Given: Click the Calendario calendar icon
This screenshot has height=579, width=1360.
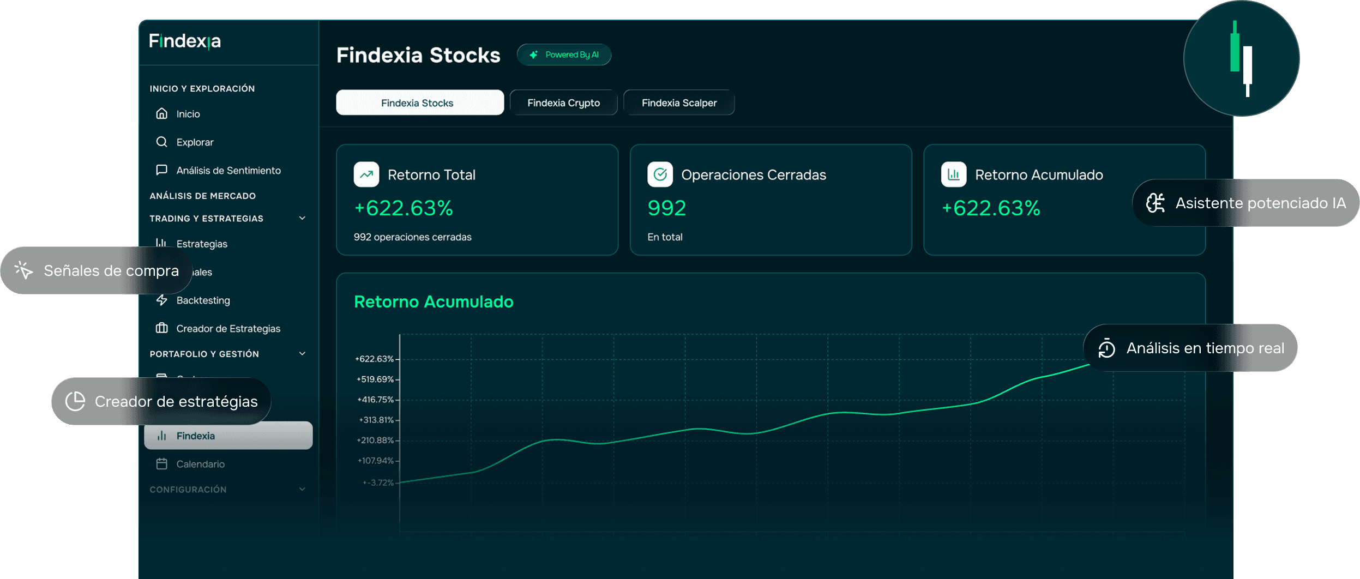Looking at the screenshot, I should 161,464.
